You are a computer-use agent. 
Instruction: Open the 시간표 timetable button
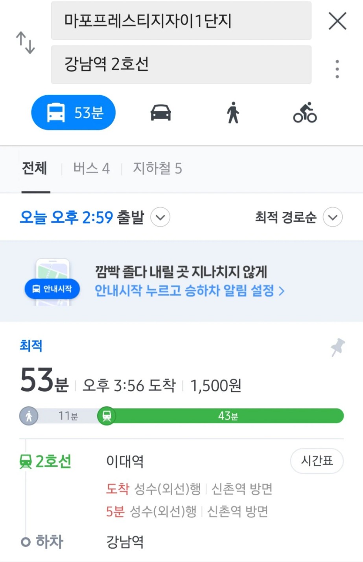(x=317, y=460)
